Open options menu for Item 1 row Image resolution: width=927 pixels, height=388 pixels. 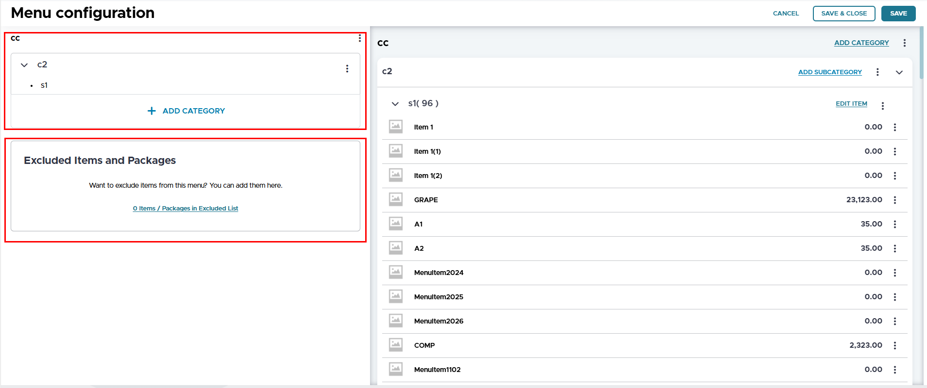tap(894, 127)
